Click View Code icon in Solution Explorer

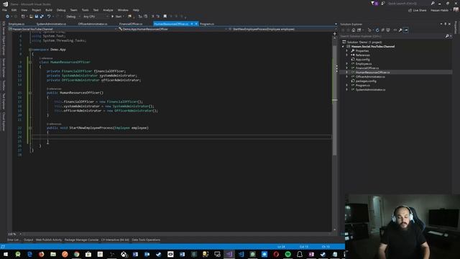pyautogui.click(x=395, y=30)
